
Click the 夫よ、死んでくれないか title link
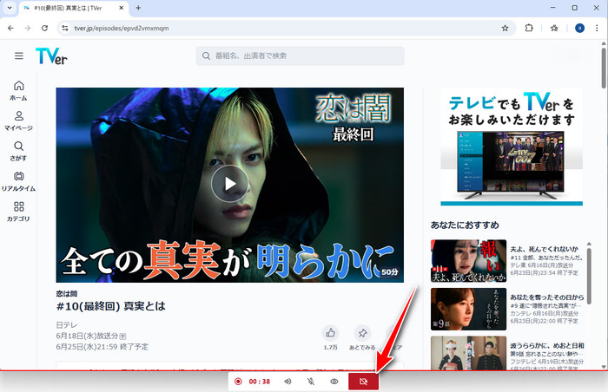point(544,249)
